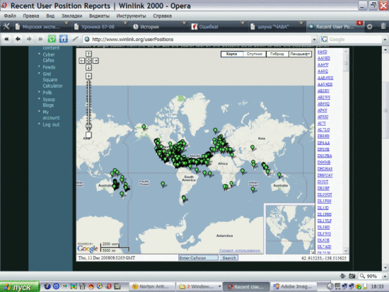Close the Recent User Po... tab
The height and width of the screenshot is (292, 389).
359,23
